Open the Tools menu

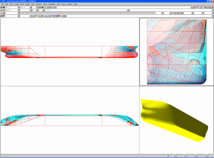pyautogui.click(x=63, y=4)
